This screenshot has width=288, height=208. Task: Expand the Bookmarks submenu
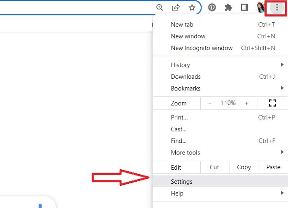(x=220, y=88)
